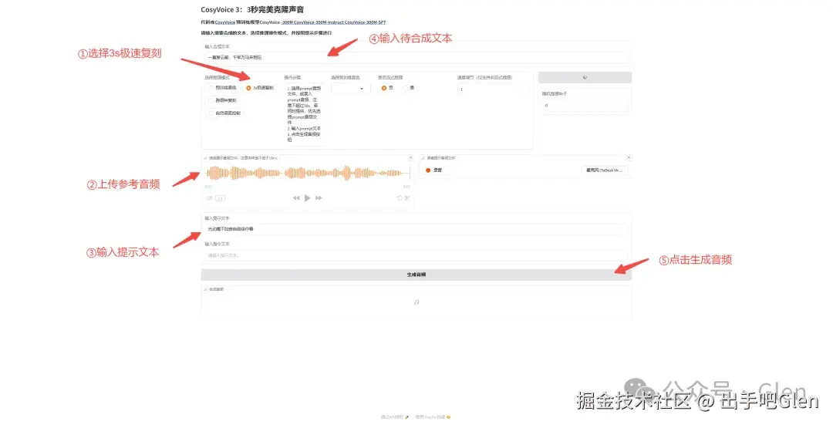Select the 3s极速复刻 inference mode
This screenshot has height=425, width=833.
(260, 88)
